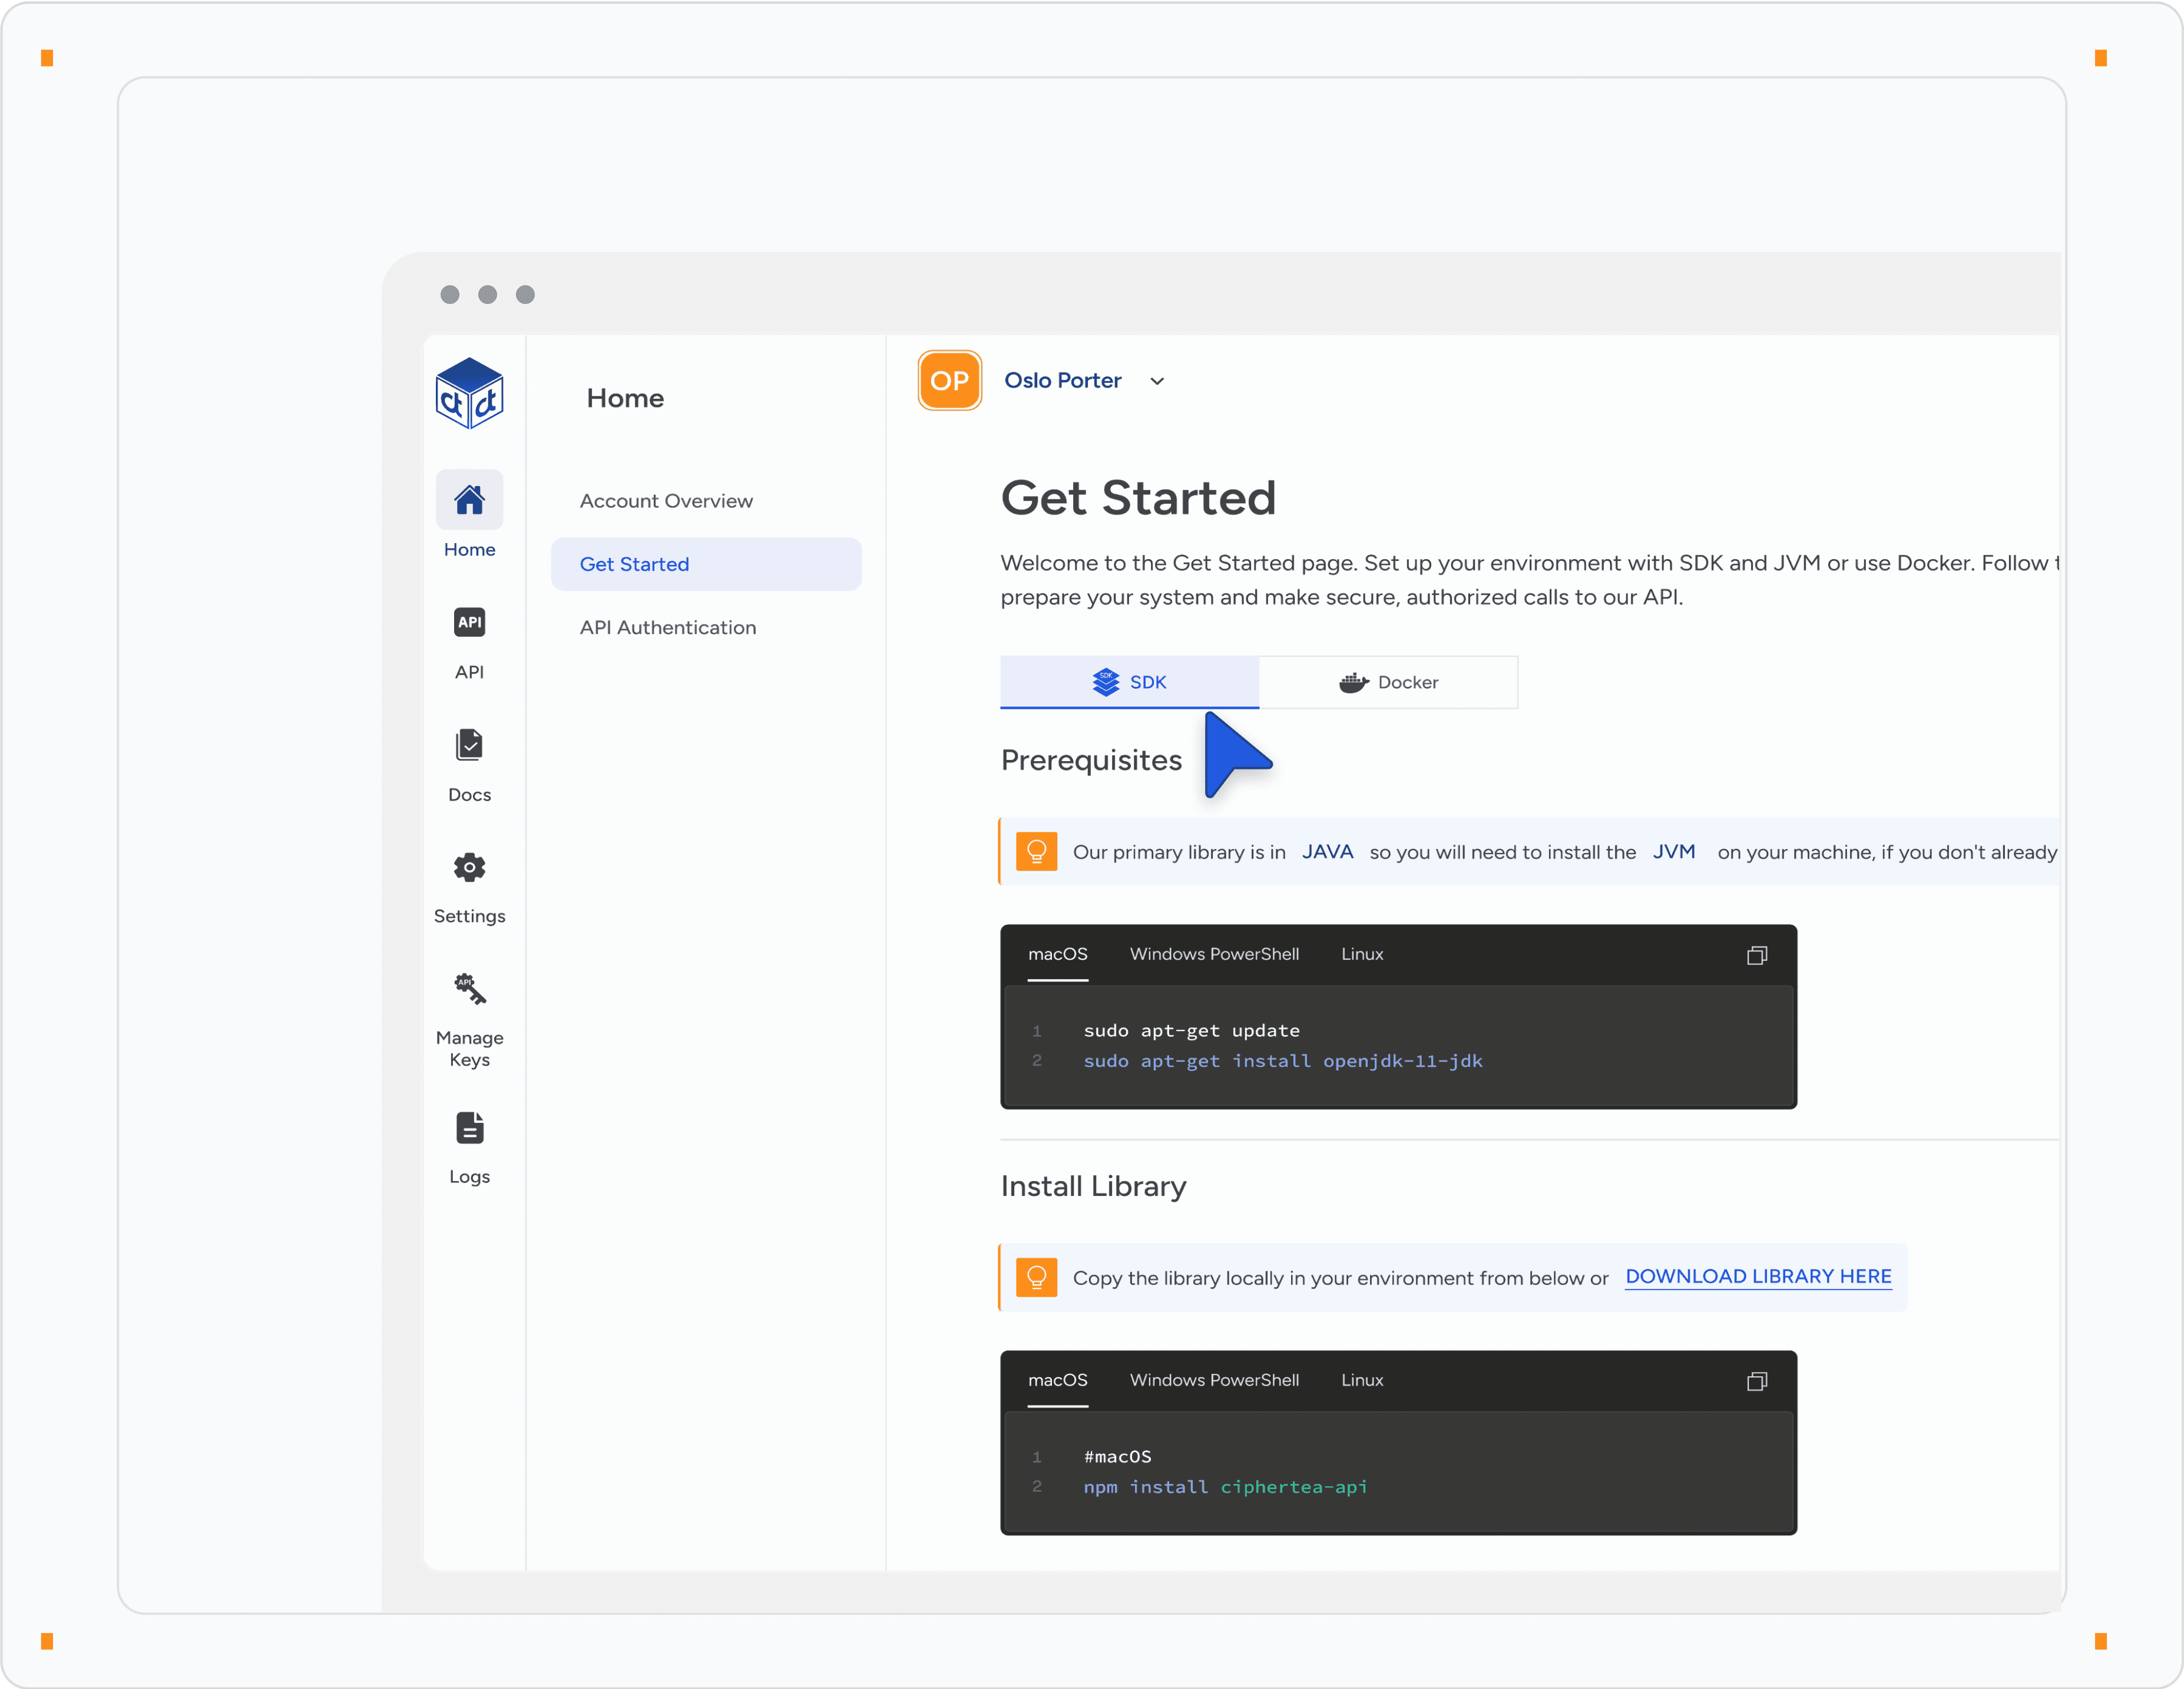Copy the Install Library code block
Image resolution: width=2184 pixels, height=1689 pixels.
click(x=1757, y=1381)
